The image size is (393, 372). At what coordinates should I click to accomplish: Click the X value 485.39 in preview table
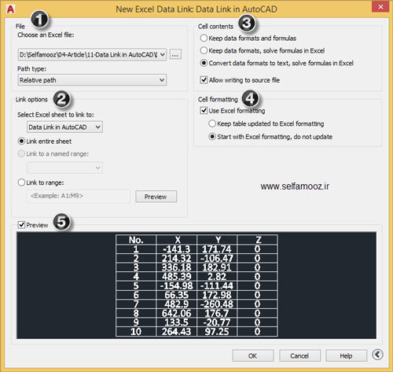pos(176,277)
